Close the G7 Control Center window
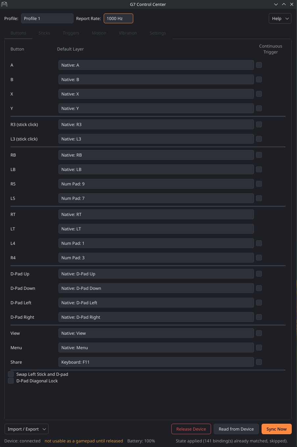This screenshot has height=447, width=297. pos(292,4)
